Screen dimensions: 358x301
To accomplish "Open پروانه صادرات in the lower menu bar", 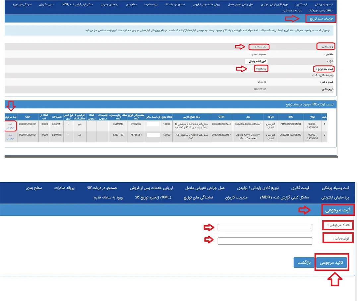I will click(65, 188).
